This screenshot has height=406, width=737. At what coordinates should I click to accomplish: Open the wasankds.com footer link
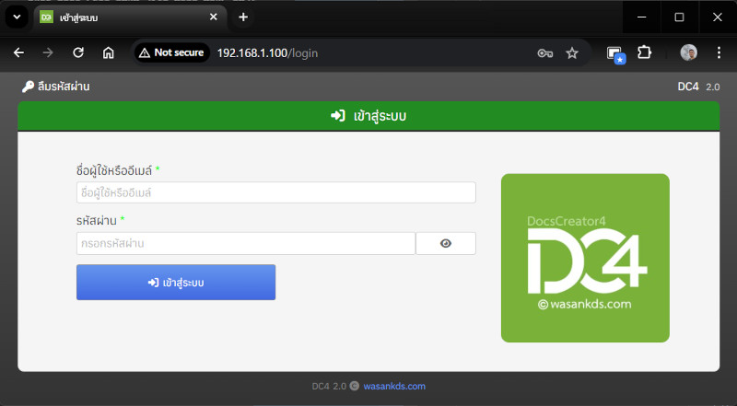[394, 387]
